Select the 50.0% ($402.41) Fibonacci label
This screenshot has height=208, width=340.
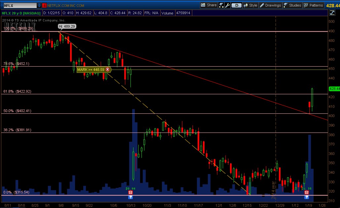(x=17, y=111)
